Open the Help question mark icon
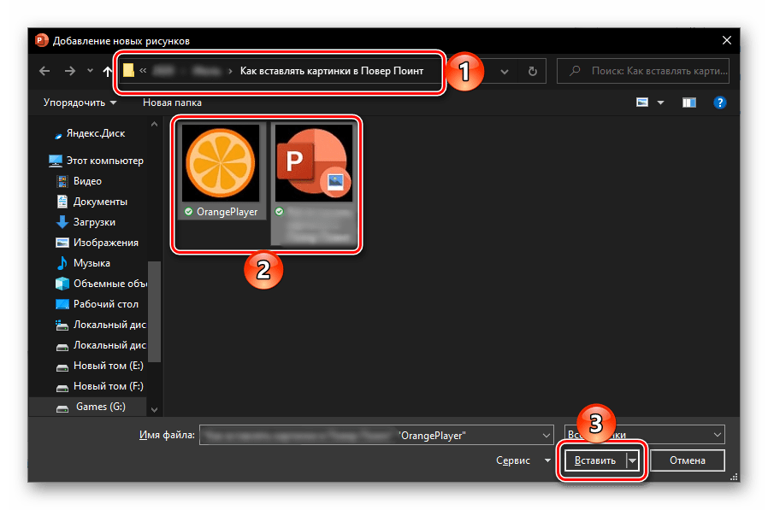This screenshot has width=768, height=510. [719, 103]
